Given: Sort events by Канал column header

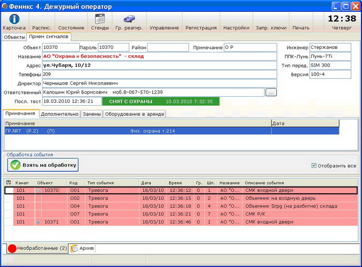Looking at the screenshot, I should (x=24, y=183).
